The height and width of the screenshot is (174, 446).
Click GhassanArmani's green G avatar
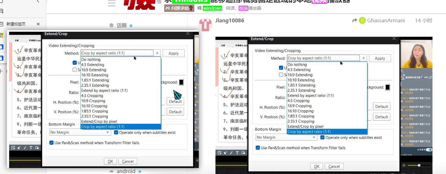362,20
